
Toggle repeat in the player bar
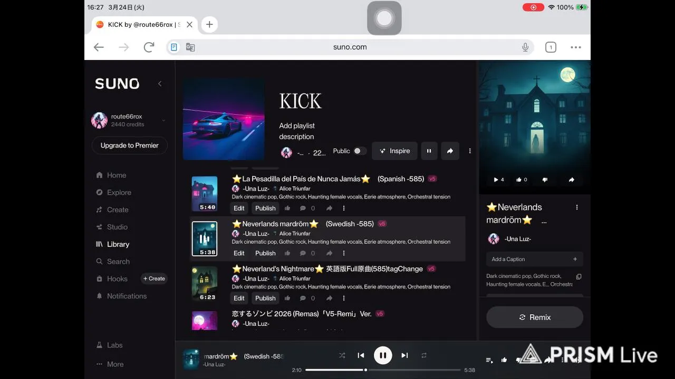(x=424, y=355)
